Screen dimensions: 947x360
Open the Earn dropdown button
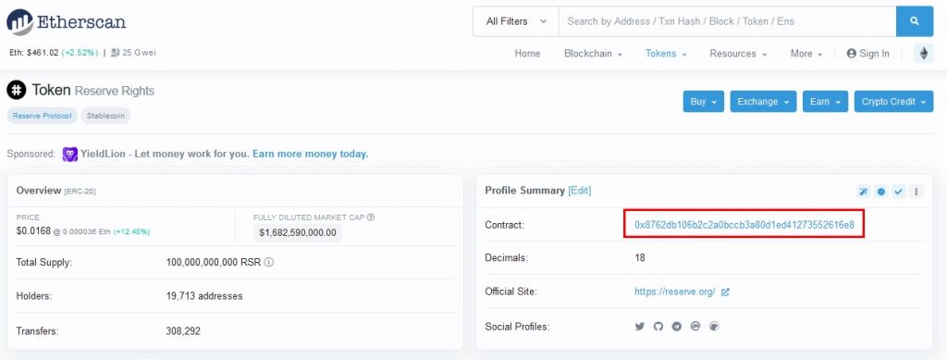click(825, 102)
